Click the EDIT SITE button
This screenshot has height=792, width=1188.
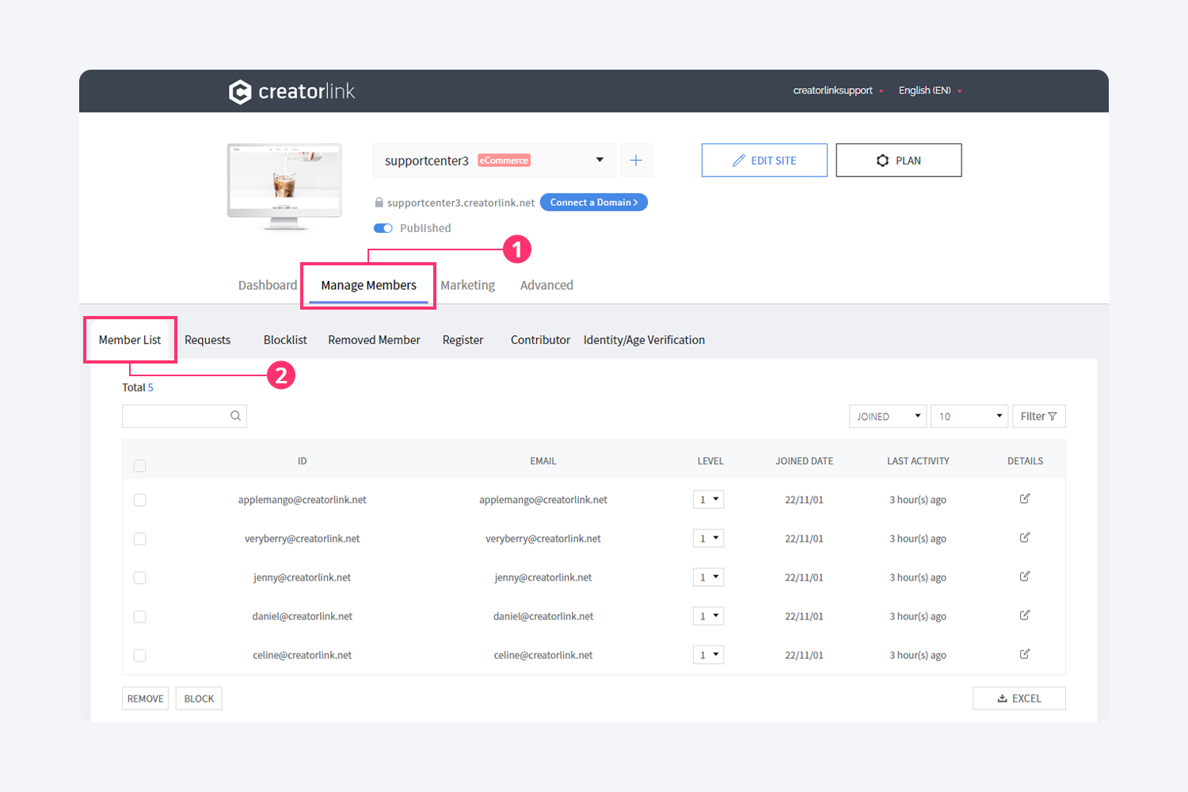[764, 160]
